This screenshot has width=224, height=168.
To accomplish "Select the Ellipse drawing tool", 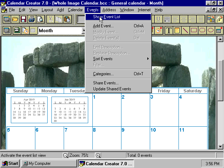I will pyautogui.click(x=211, y=30).
